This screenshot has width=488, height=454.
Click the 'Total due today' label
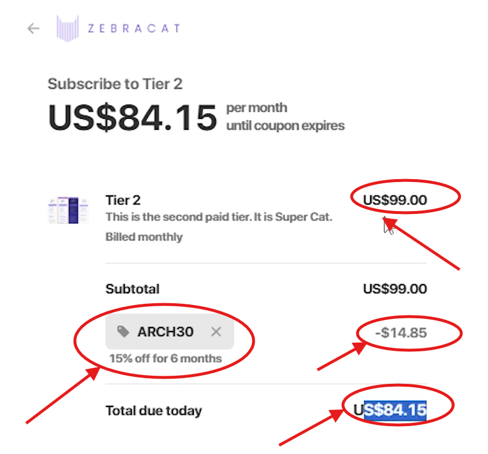pyautogui.click(x=153, y=411)
